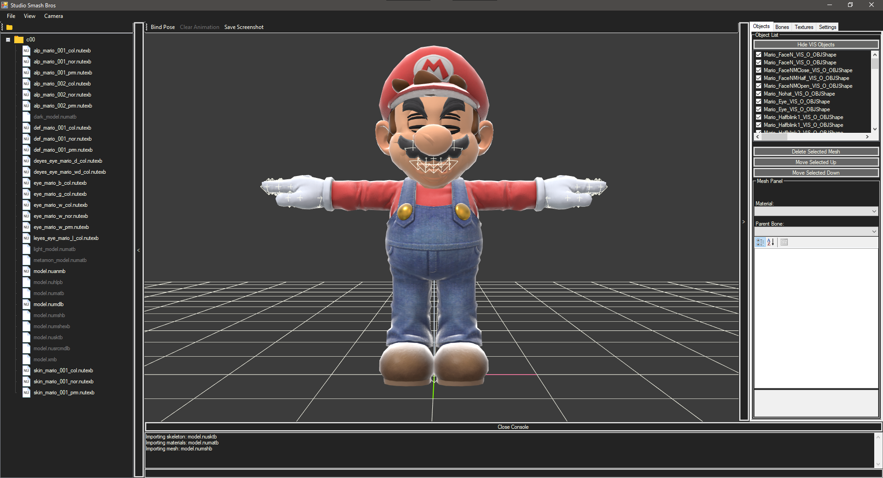The height and width of the screenshot is (478, 883).
Task: Open the View menu
Action: (x=29, y=16)
